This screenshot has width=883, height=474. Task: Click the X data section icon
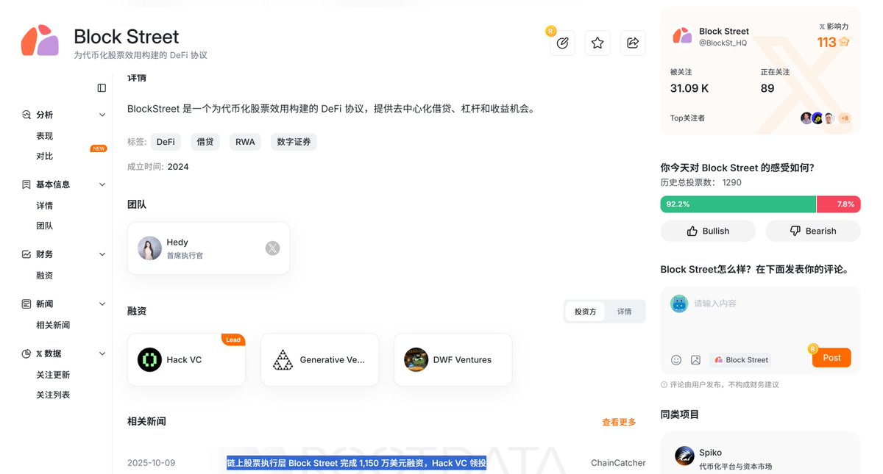click(x=26, y=353)
